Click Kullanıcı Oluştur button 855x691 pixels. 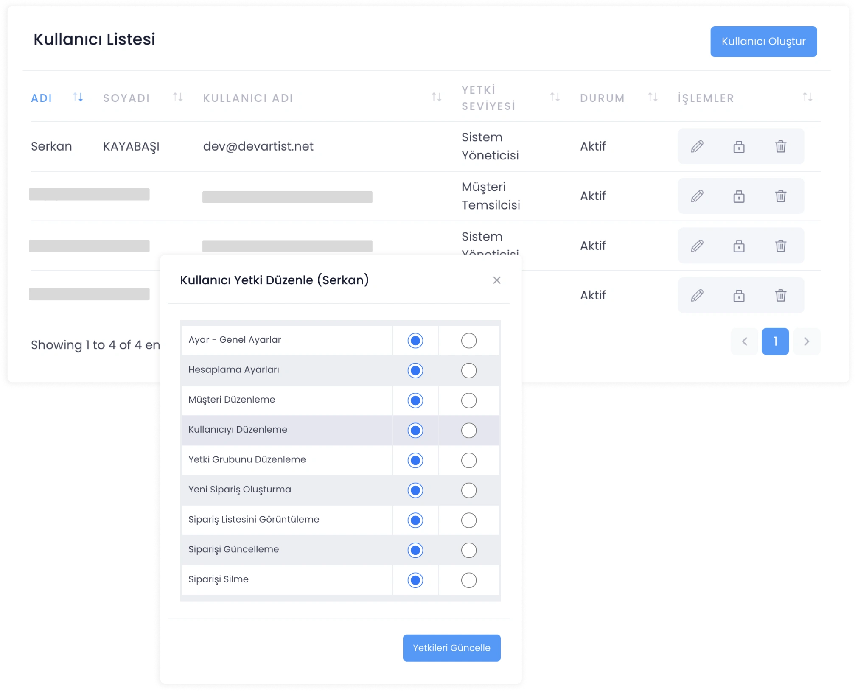pyautogui.click(x=763, y=42)
